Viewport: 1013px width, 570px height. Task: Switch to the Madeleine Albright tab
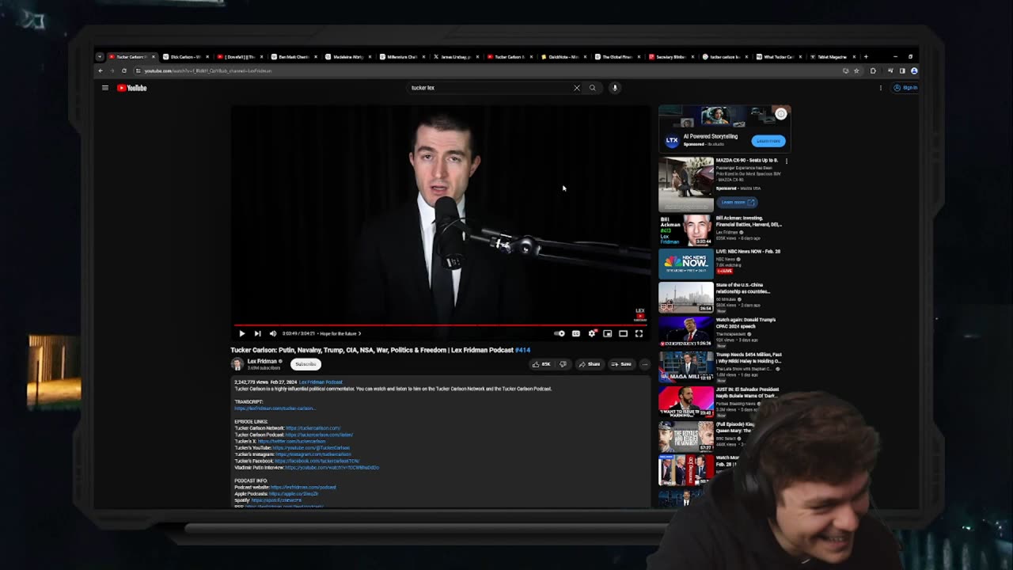pos(347,57)
